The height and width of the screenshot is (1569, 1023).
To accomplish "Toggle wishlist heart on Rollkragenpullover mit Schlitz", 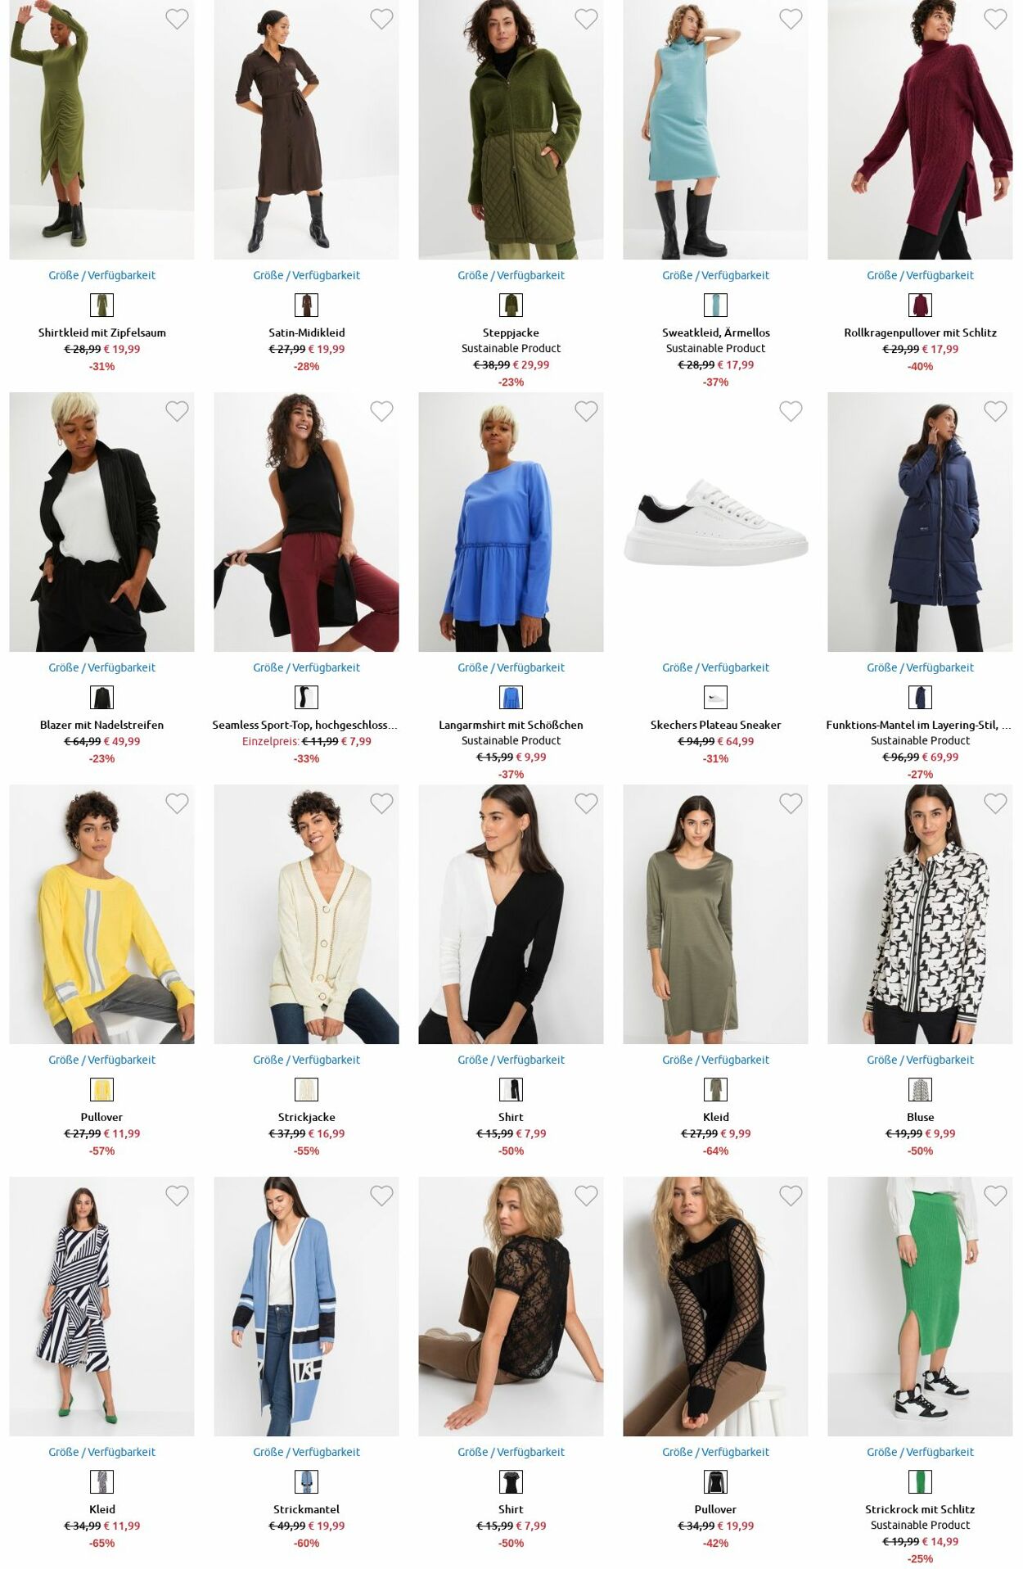I will 995,19.
